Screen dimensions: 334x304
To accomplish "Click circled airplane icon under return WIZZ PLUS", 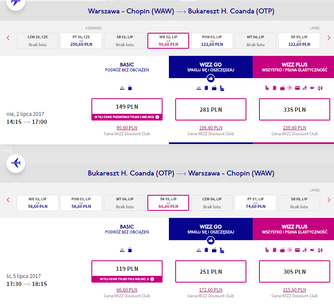I will (x=290, y=250).
